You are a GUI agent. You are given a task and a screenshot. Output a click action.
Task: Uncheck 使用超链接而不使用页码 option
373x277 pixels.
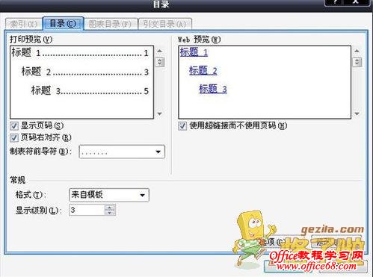(x=182, y=126)
